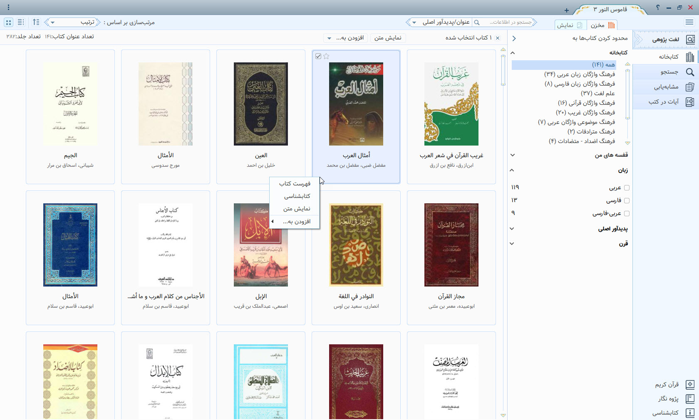The width and height of the screenshot is (699, 420).
Task: Choose کتابشناسی from context menu
Action: point(295,196)
